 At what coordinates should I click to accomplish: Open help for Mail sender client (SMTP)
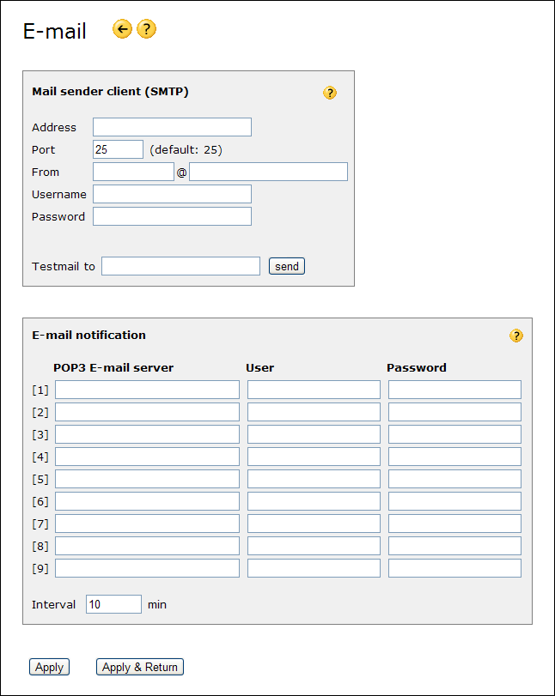click(330, 93)
